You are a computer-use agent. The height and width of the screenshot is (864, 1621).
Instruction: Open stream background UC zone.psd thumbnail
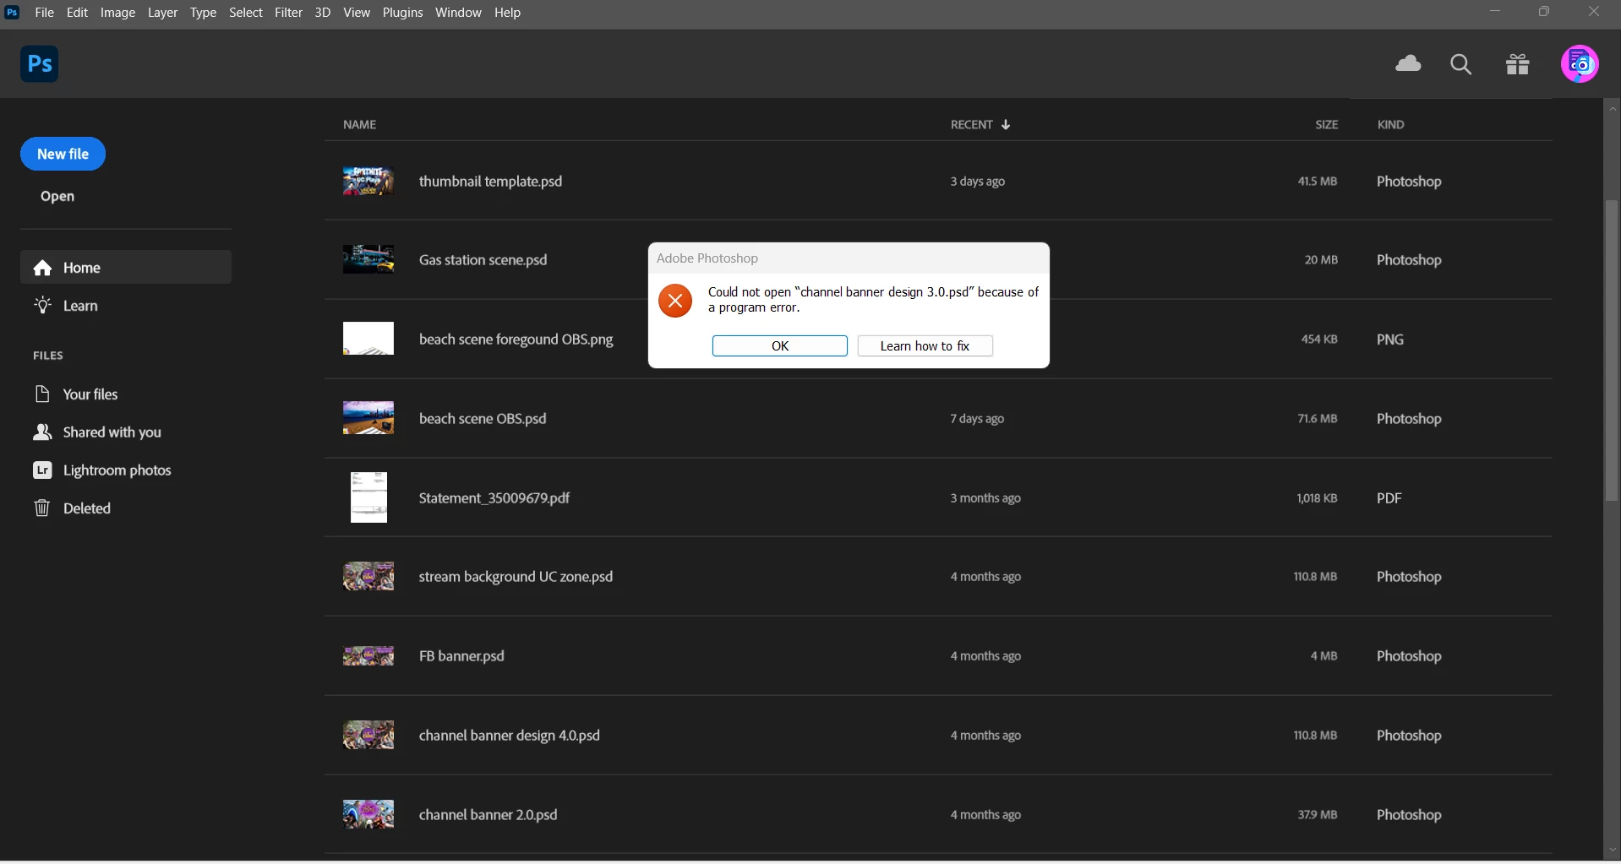pyautogui.click(x=368, y=577)
